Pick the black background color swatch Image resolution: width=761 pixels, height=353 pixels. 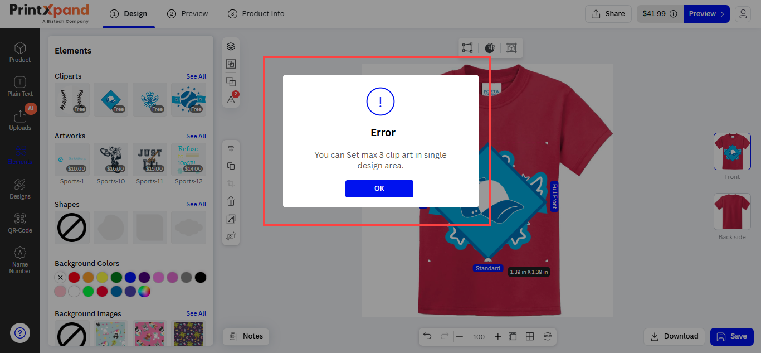pos(201,277)
